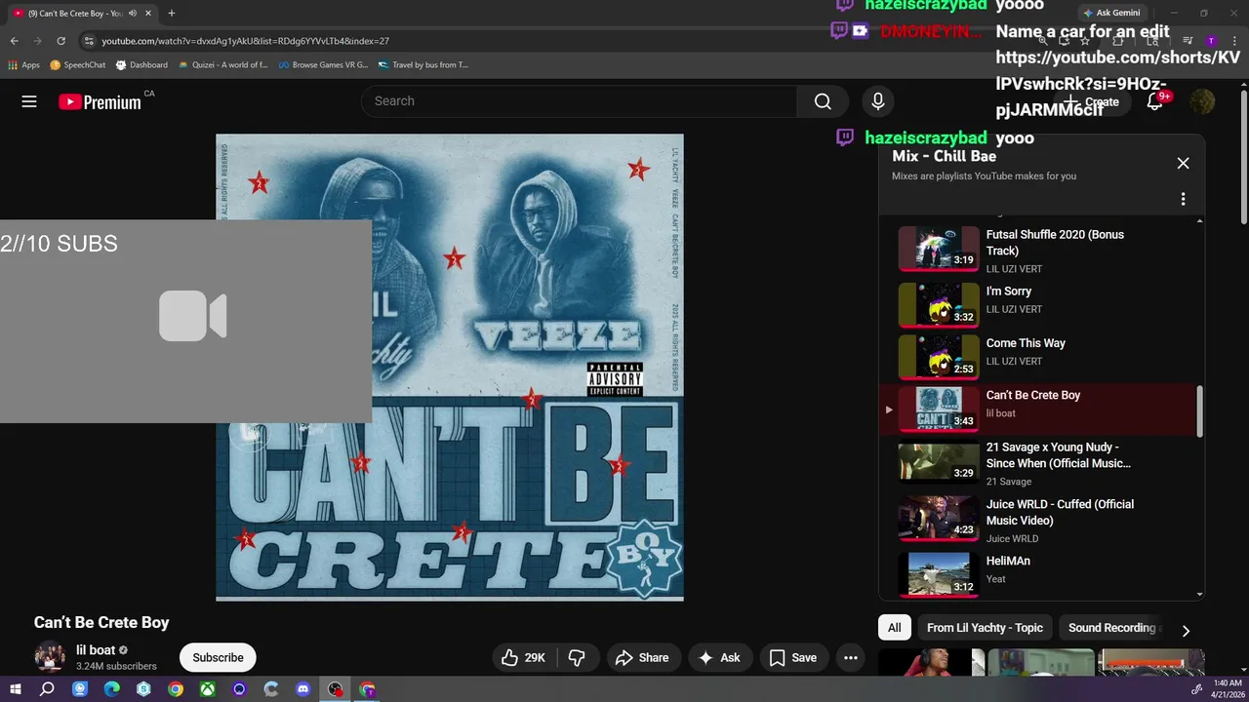
Task: Click the Chrome address bar URL
Action: pyautogui.click(x=246, y=41)
